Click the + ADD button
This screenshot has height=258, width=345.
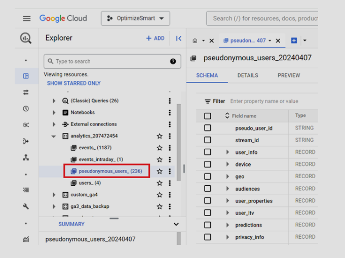(x=156, y=38)
